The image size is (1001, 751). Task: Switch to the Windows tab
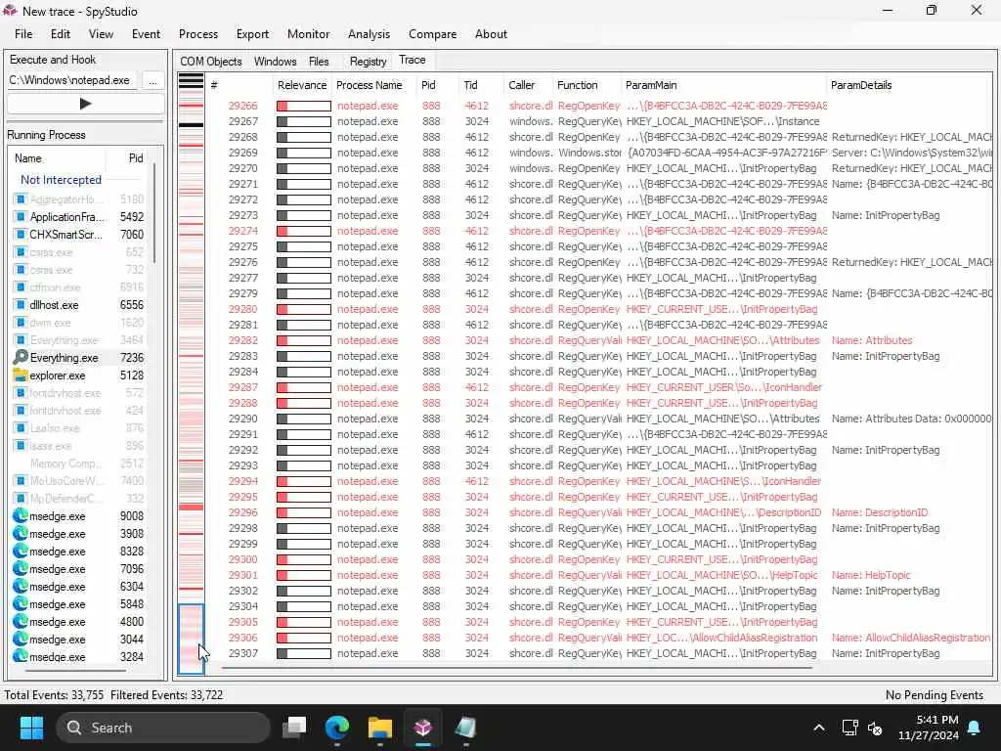(x=275, y=62)
